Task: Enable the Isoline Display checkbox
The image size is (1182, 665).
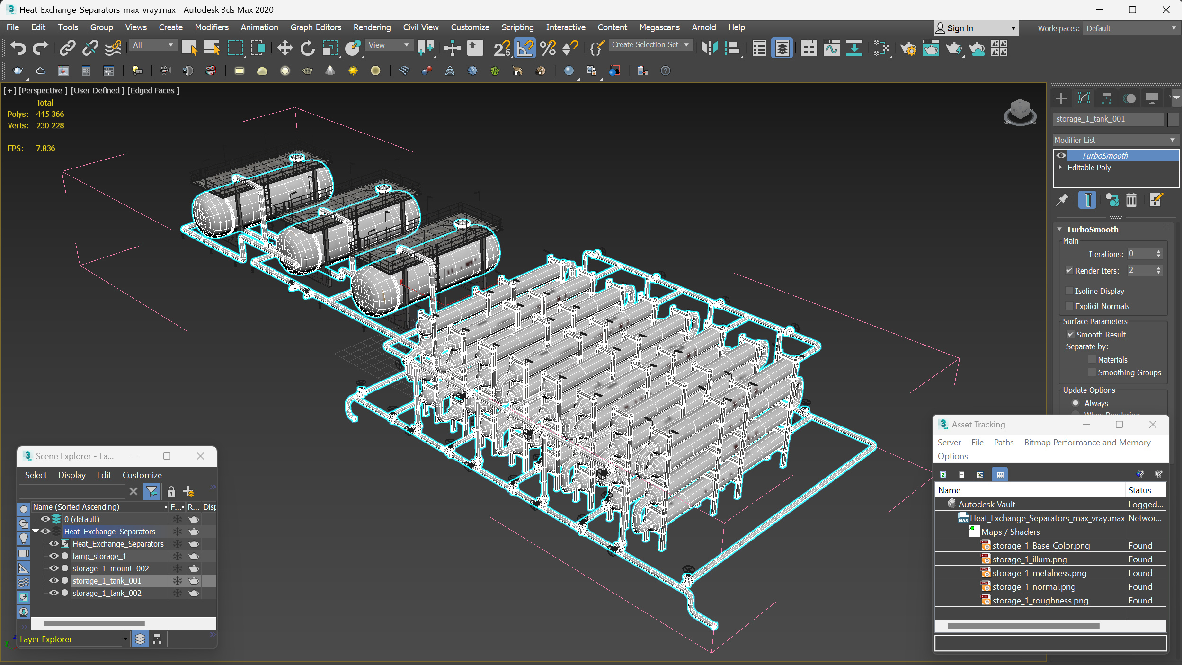Action: [x=1069, y=291]
